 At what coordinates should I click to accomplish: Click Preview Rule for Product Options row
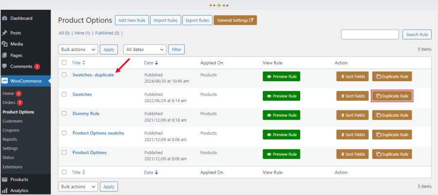coord(282,154)
